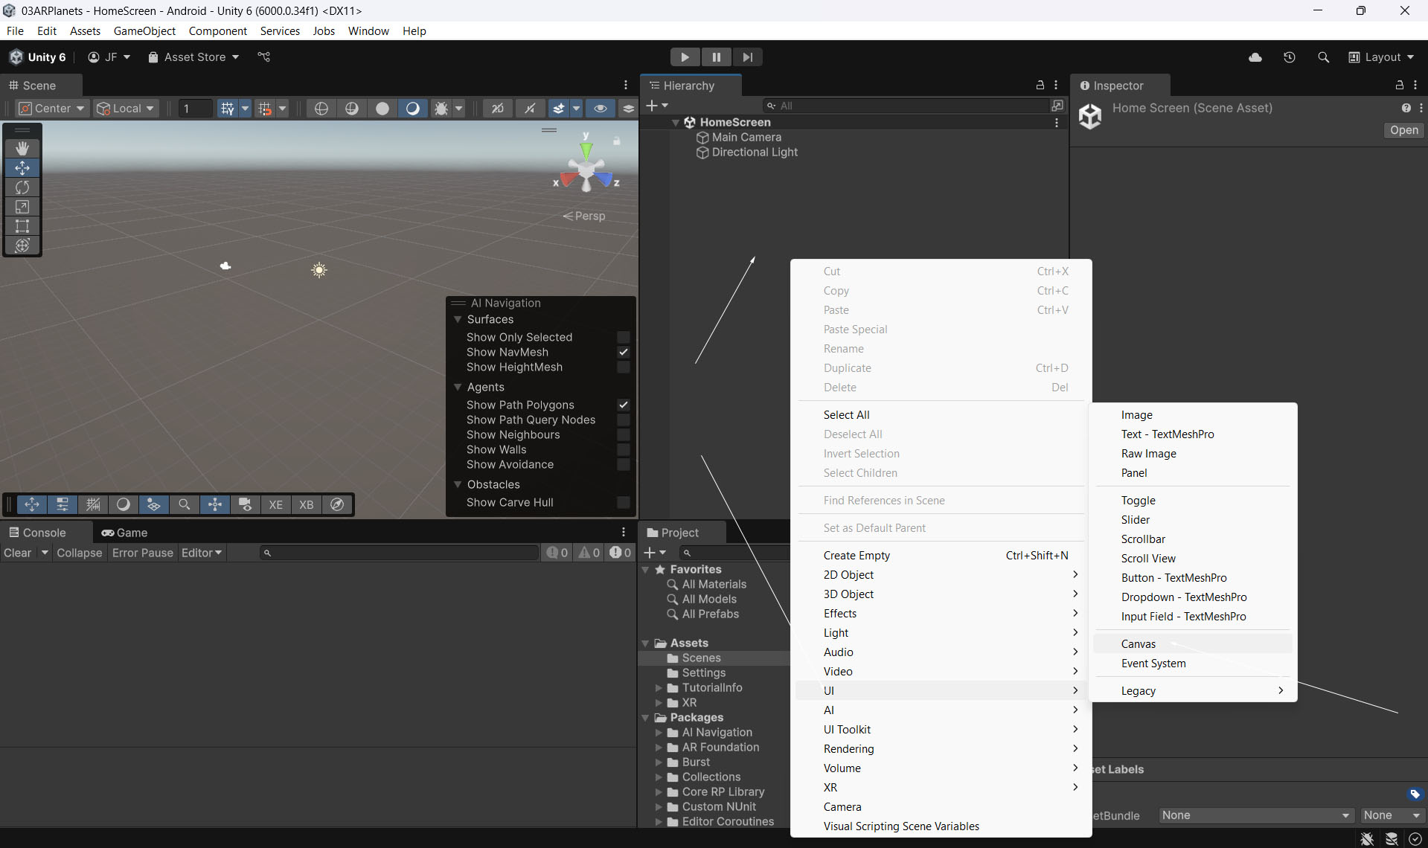This screenshot has width=1428, height=848.
Task: Select the Rotate tool in Scene toolbar
Action: point(22,187)
